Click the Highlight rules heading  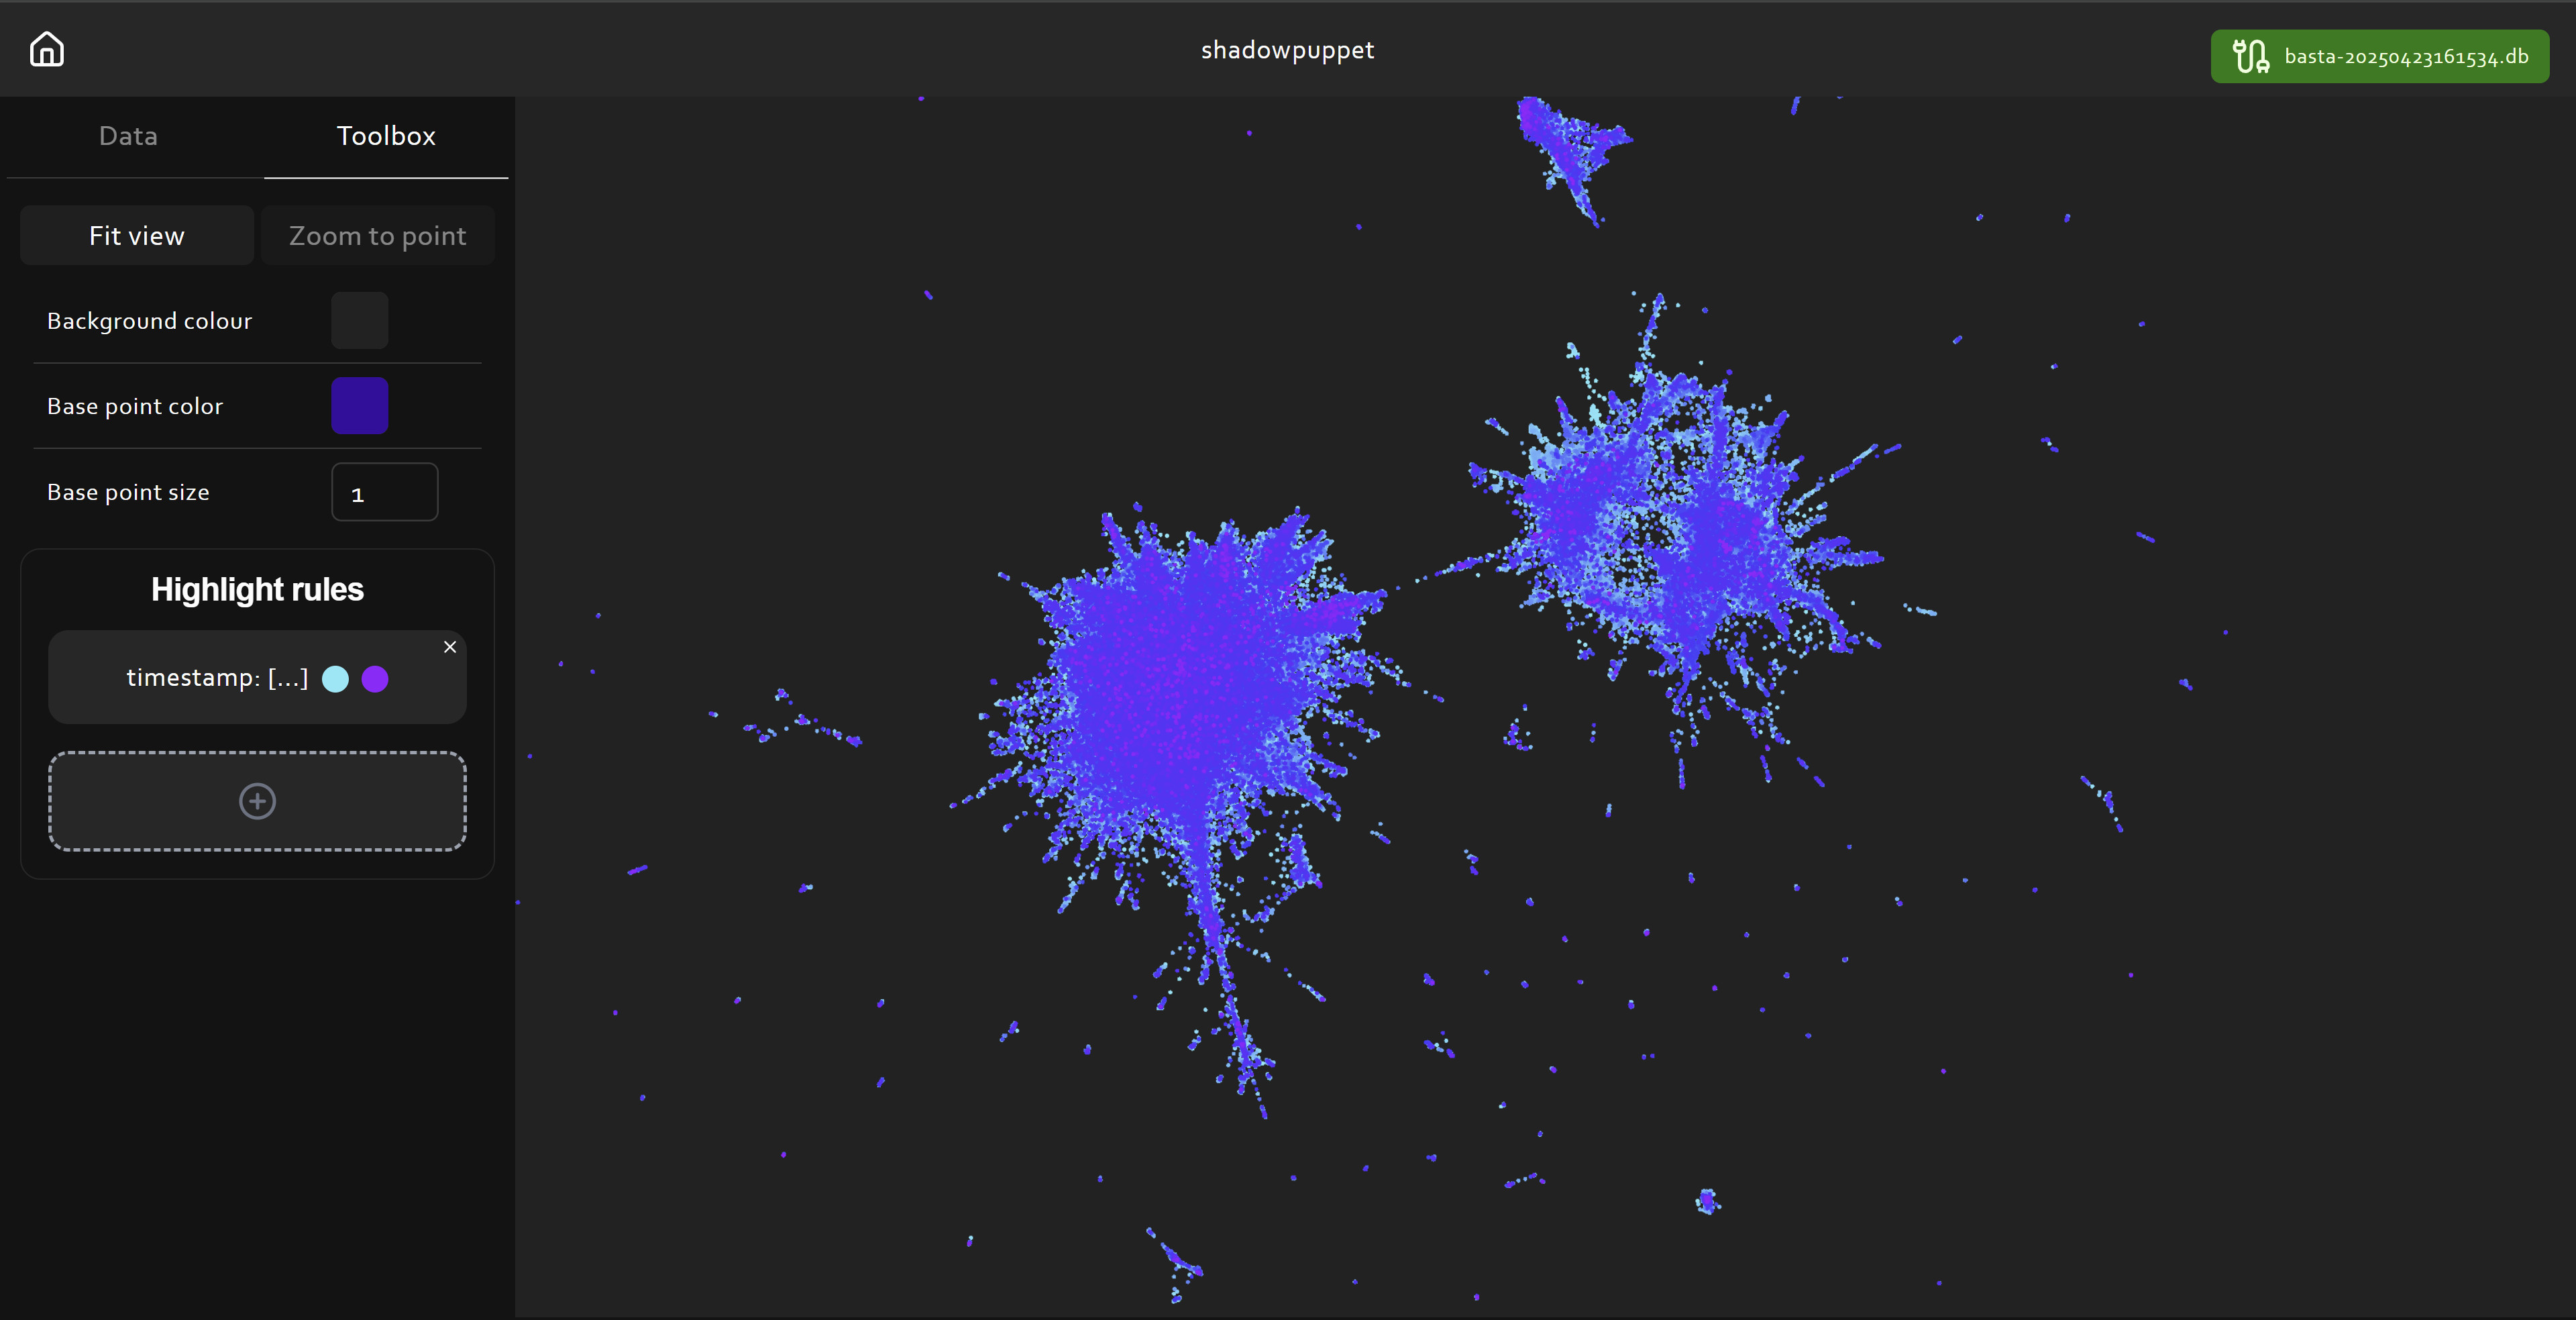(x=257, y=590)
